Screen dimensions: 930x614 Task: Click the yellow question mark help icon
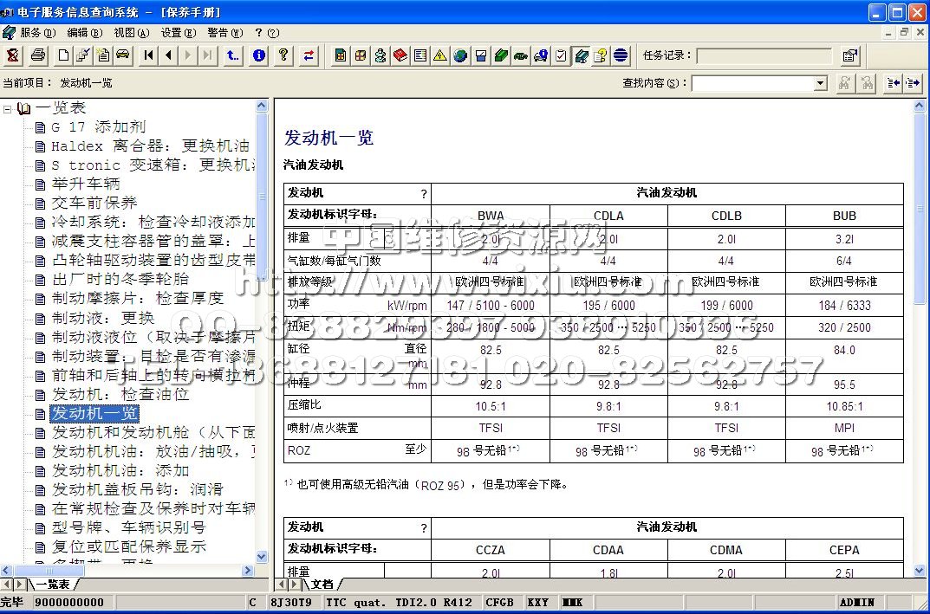[x=283, y=55]
